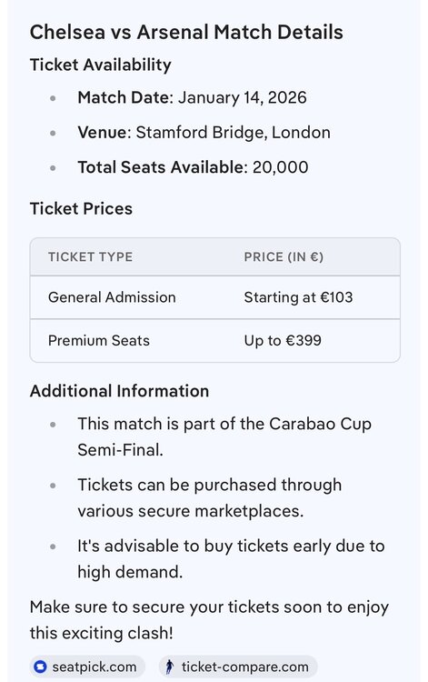
Task: Open the seatpick.com source link
Action: 87,667
